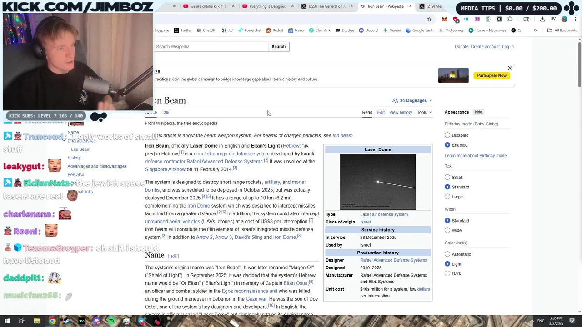Viewport: 582px width, 327px height.
Task: Click the green S extension icon
Action: (488, 19)
